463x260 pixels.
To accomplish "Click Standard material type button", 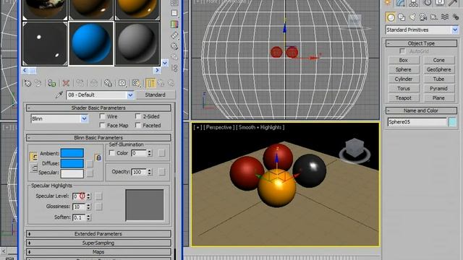I will click(x=155, y=95).
